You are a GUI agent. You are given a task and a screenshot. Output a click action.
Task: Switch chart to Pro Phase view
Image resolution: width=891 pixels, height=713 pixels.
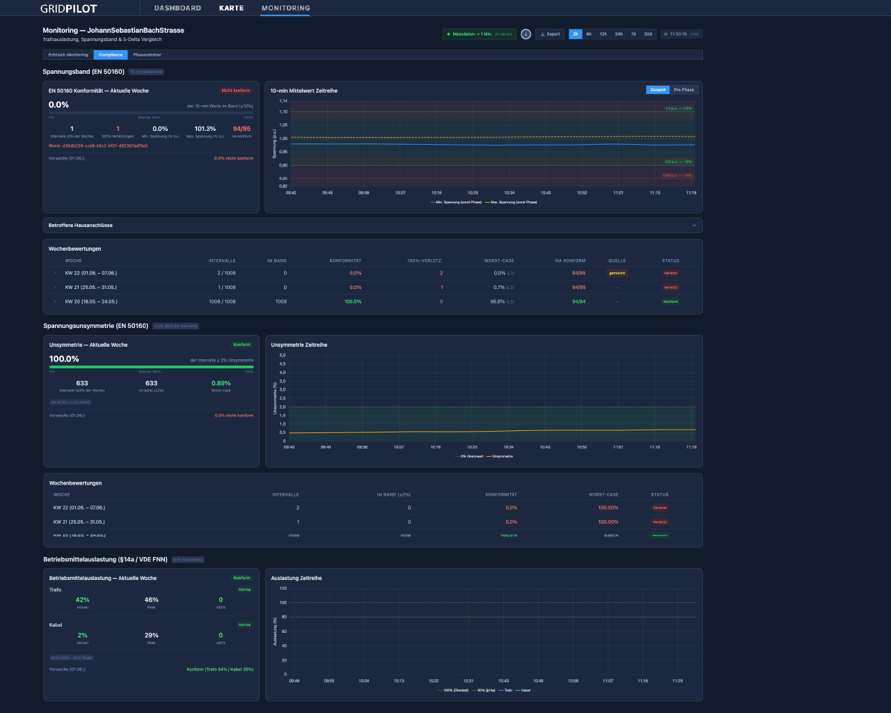684,90
